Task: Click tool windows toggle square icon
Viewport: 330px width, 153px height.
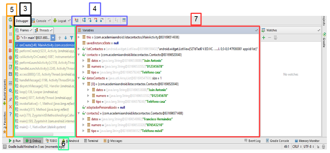Action: tap(4, 147)
